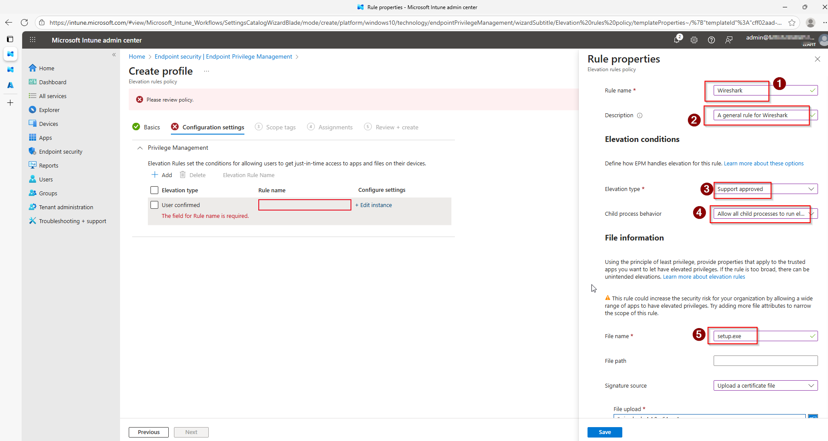The image size is (828, 441).
Task: Click the File name input field
Action: point(765,336)
